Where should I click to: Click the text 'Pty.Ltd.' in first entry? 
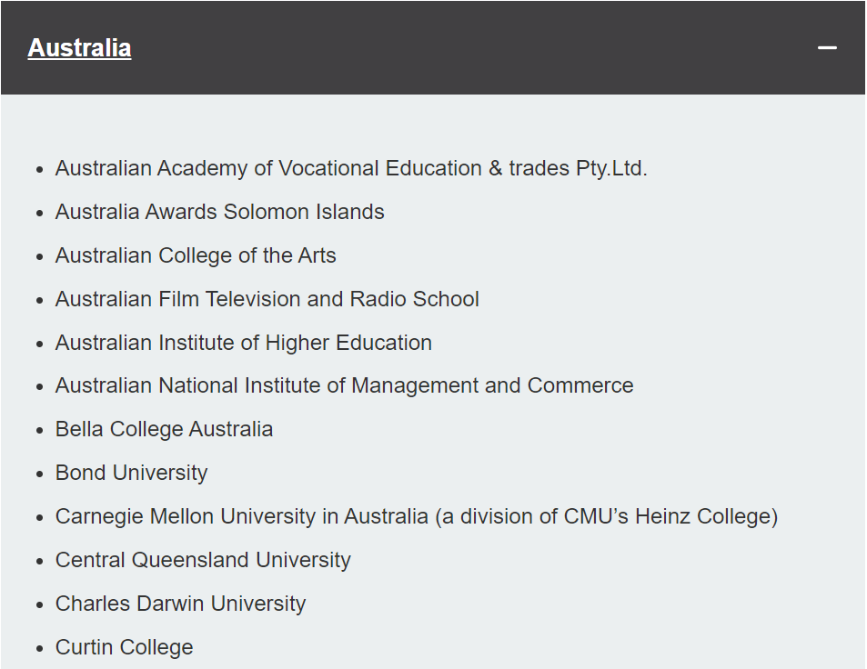[x=611, y=168]
